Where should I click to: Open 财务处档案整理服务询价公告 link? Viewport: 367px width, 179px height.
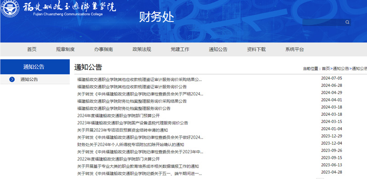point(124,108)
